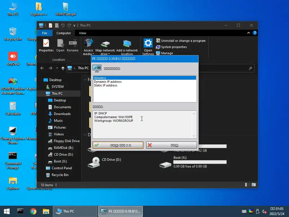Click System properties

pos(171,47)
